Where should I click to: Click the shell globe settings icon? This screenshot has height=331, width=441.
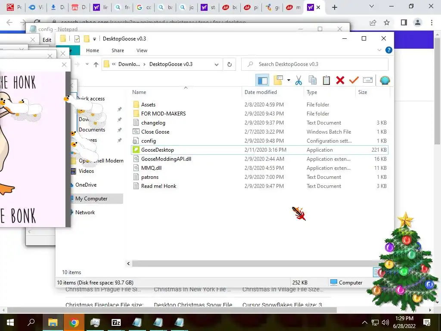[385, 81]
